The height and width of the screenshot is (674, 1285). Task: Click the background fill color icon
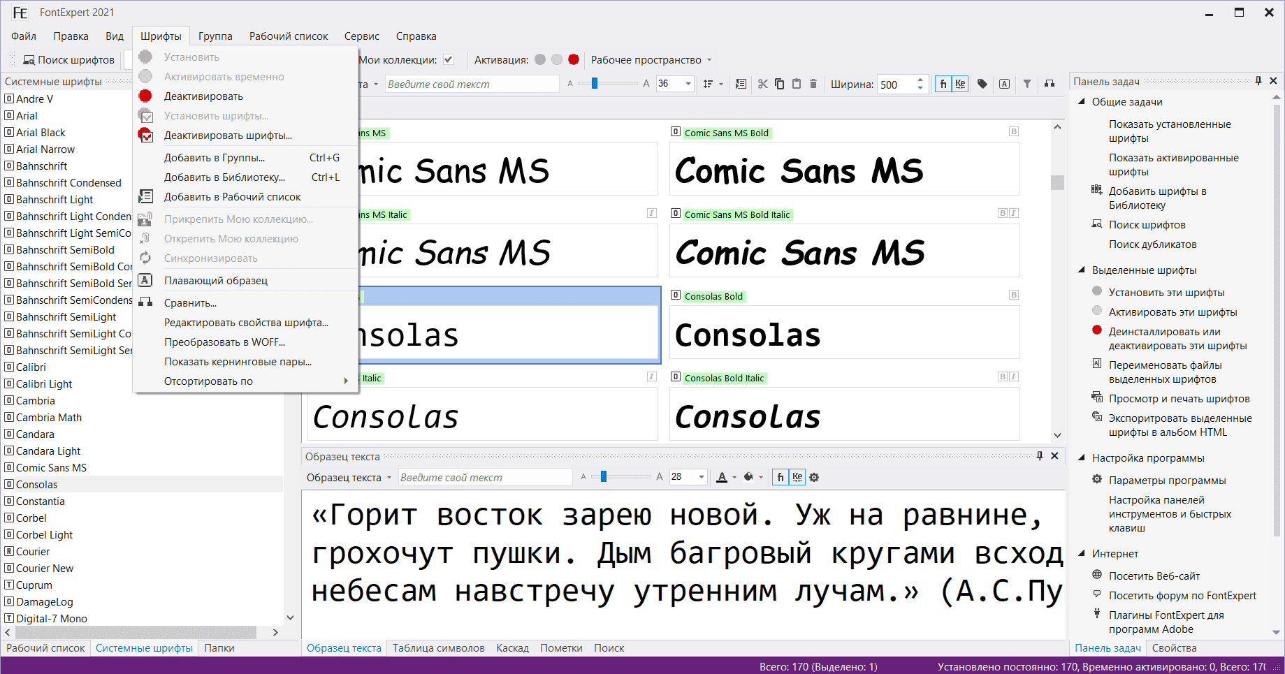pyautogui.click(x=748, y=478)
